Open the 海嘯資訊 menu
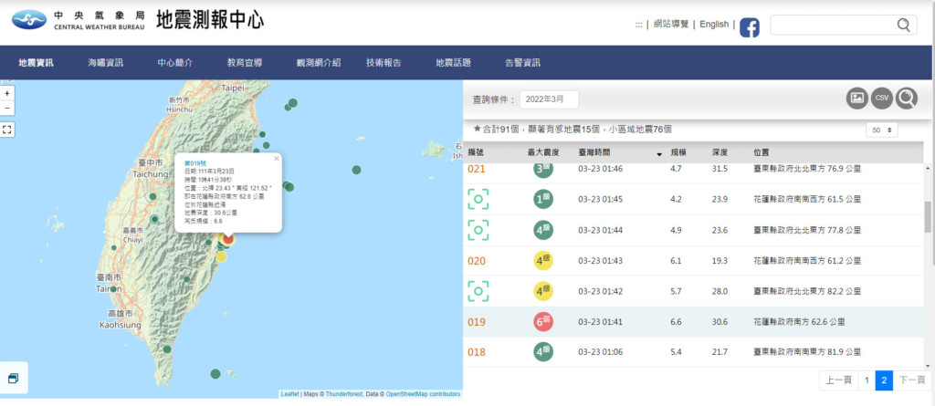The height and width of the screenshot is (406, 935). click(x=105, y=63)
